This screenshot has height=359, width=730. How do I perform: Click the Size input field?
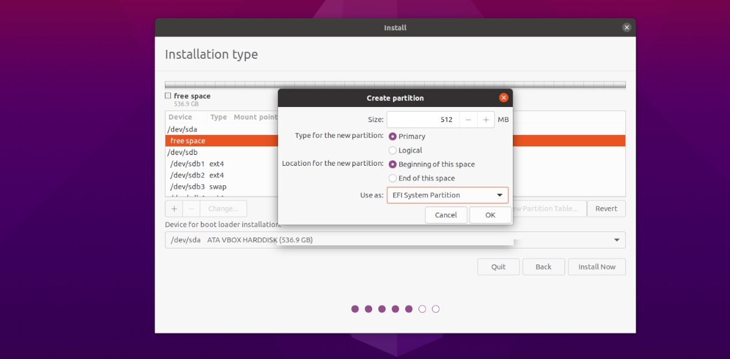click(x=423, y=120)
